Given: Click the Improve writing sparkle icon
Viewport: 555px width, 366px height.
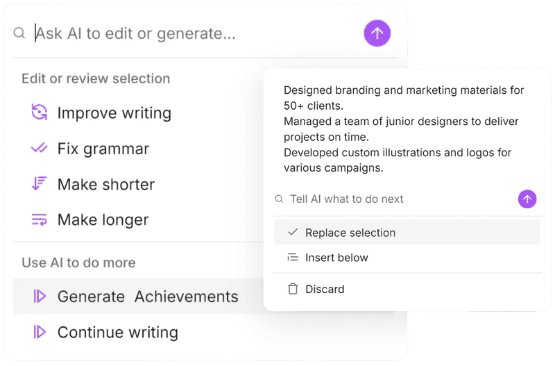Looking at the screenshot, I should [40, 113].
